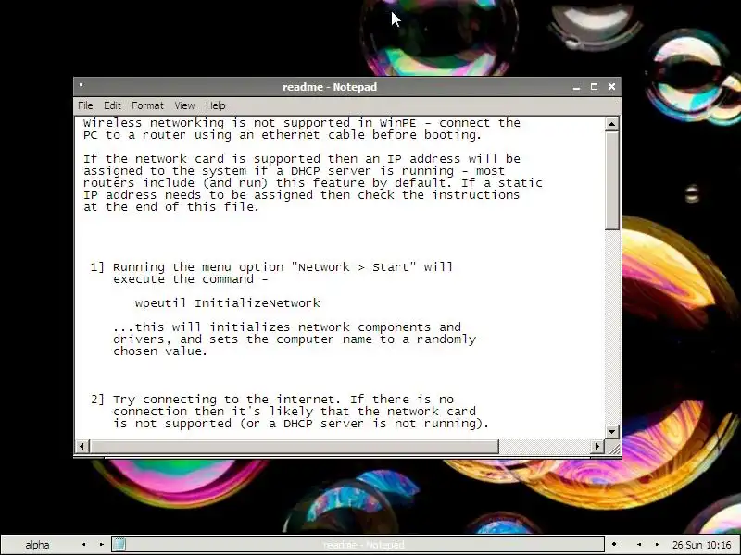Image resolution: width=741 pixels, height=555 pixels.
Task: Minimize the readme Notepad window
Action: pyautogui.click(x=576, y=87)
